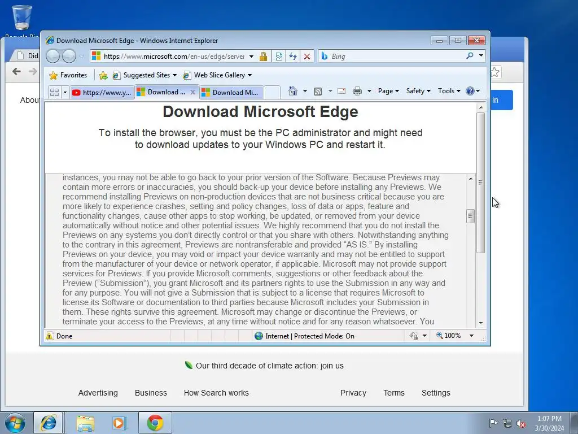Click IE page scrollbar up arrow

(481, 107)
